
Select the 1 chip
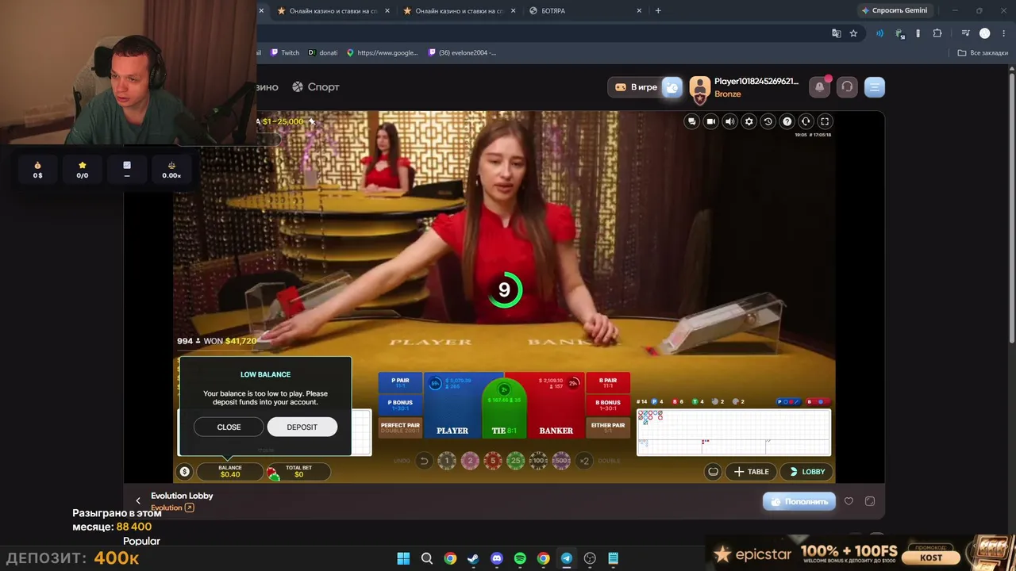447,461
